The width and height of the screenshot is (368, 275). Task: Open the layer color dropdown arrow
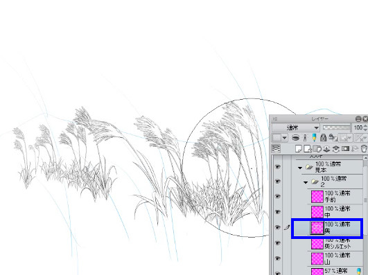pos(284,138)
